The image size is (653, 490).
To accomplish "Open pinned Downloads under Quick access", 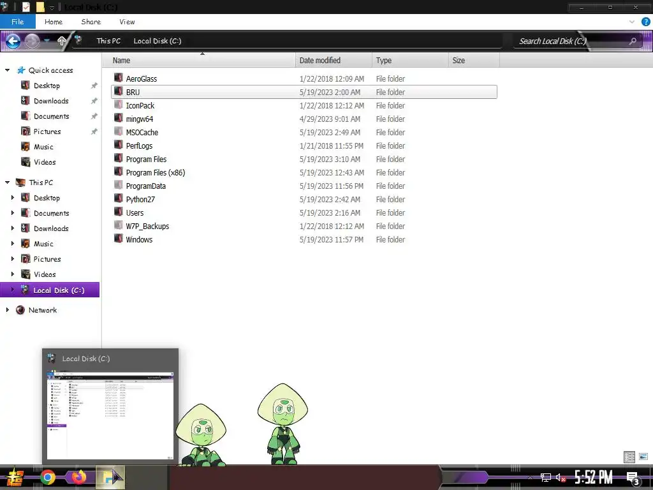I will point(51,101).
